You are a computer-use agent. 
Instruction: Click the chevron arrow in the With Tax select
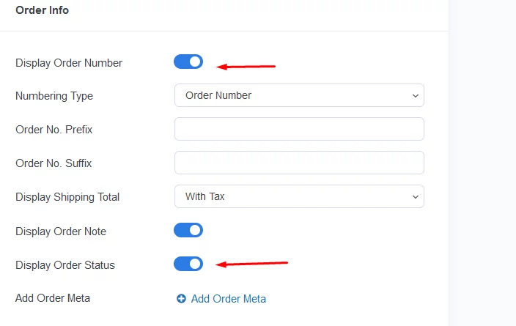(416, 197)
